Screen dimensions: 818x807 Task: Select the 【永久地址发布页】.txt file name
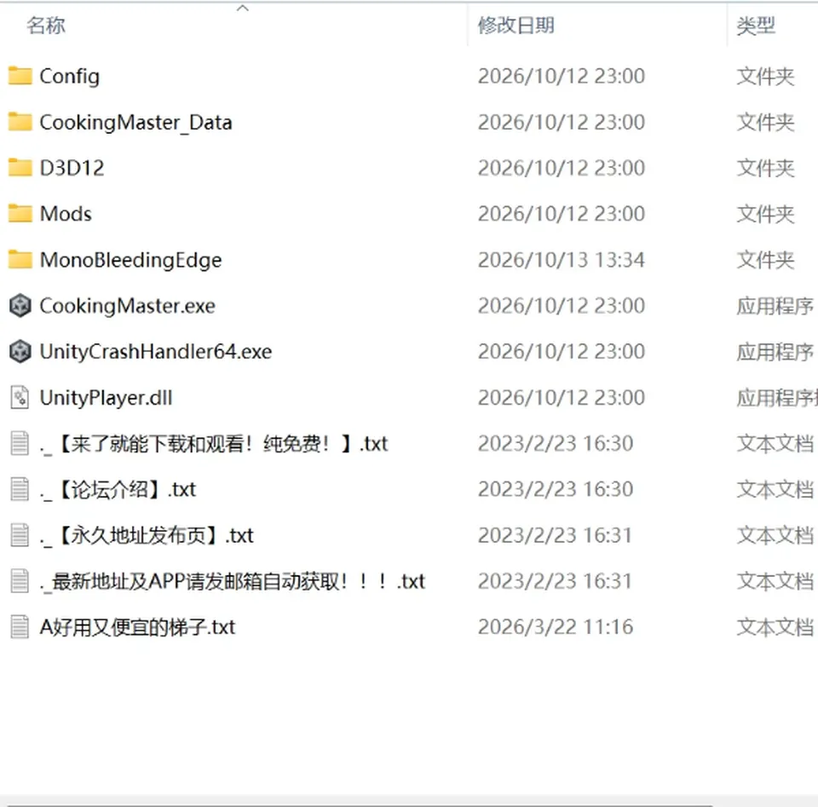tap(147, 535)
